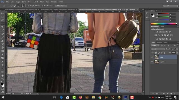This screenshot has width=179, height=100.
Task: Toggle lock transparent pixels
Action: (x=156, y=53)
